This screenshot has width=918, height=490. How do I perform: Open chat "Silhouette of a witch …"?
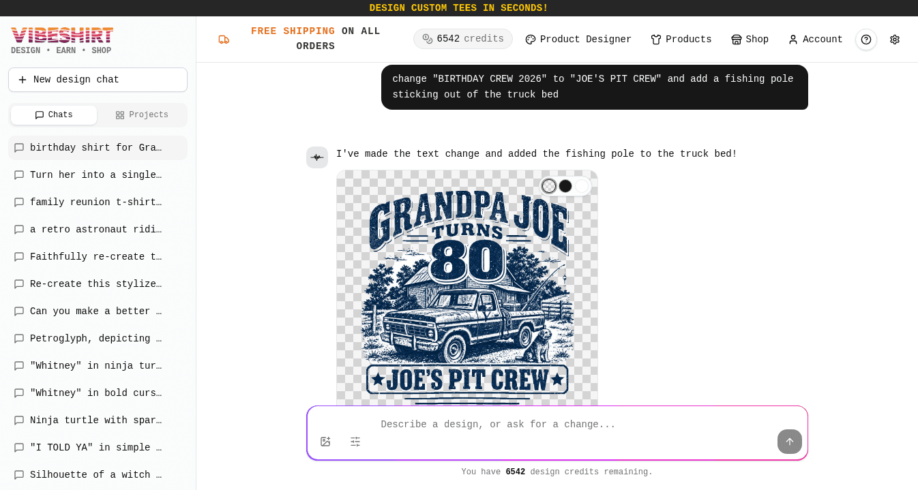tap(98, 475)
